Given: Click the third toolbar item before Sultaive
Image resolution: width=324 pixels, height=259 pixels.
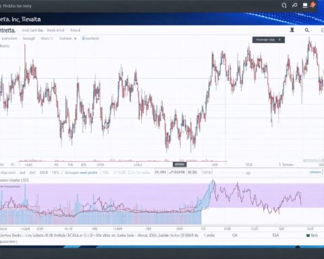Looking at the screenshot, I should (x=47, y=38).
